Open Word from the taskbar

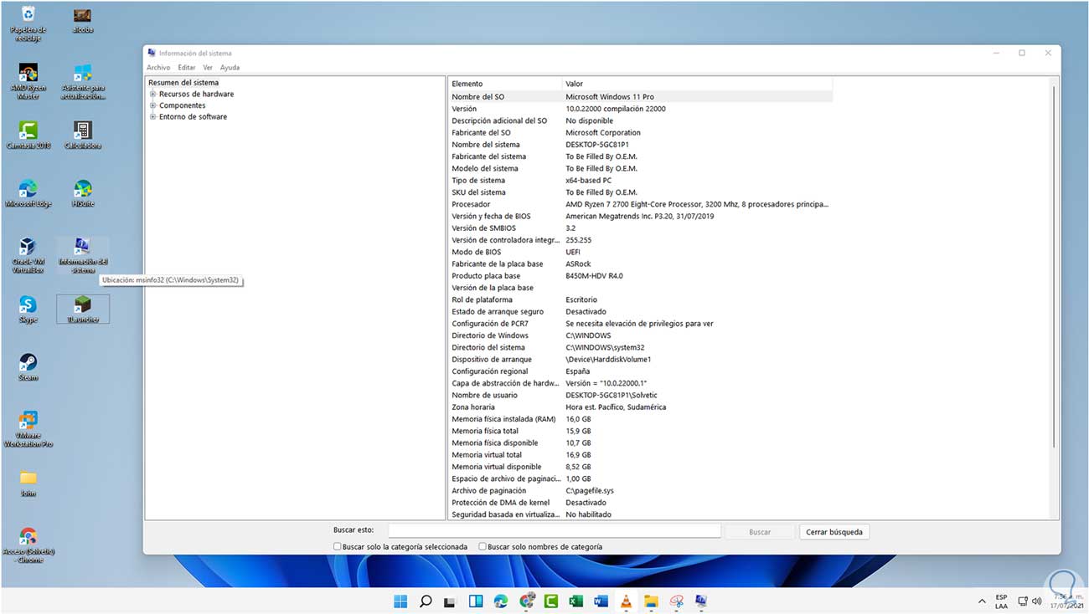(x=601, y=601)
